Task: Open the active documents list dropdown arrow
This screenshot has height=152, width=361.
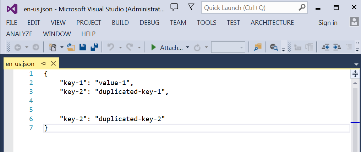Action: 356,64
